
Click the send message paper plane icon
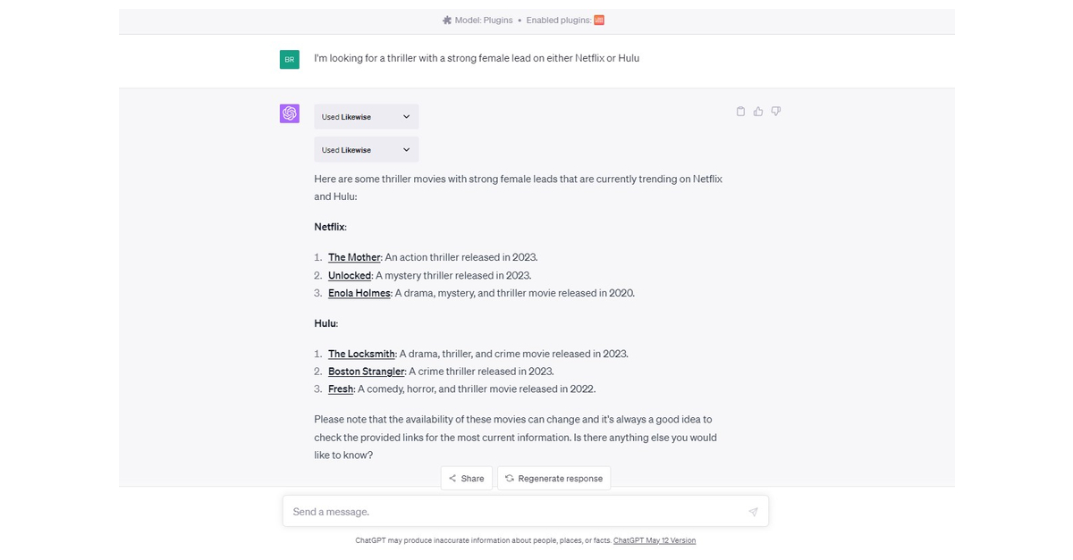(x=753, y=511)
